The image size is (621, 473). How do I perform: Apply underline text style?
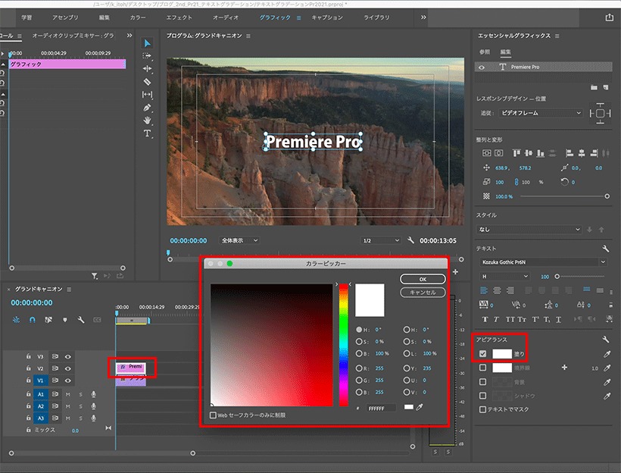point(558,319)
